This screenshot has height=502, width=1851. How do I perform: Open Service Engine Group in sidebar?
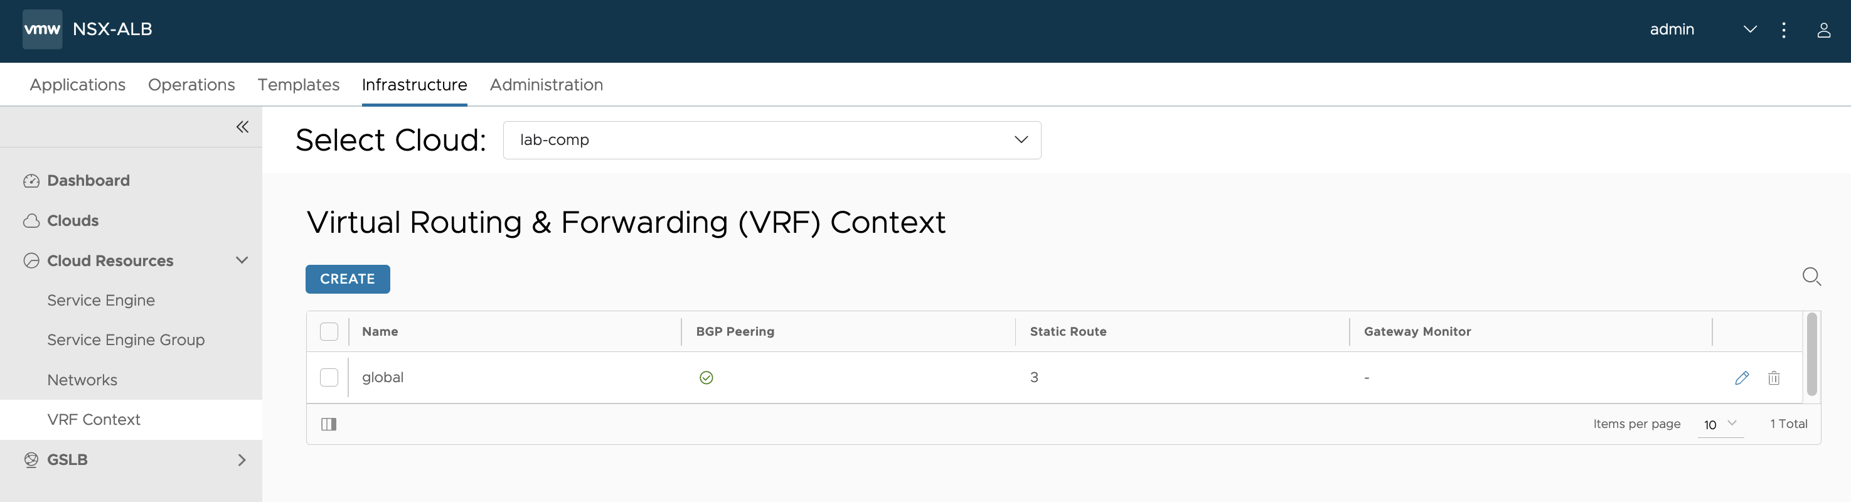(125, 339)
